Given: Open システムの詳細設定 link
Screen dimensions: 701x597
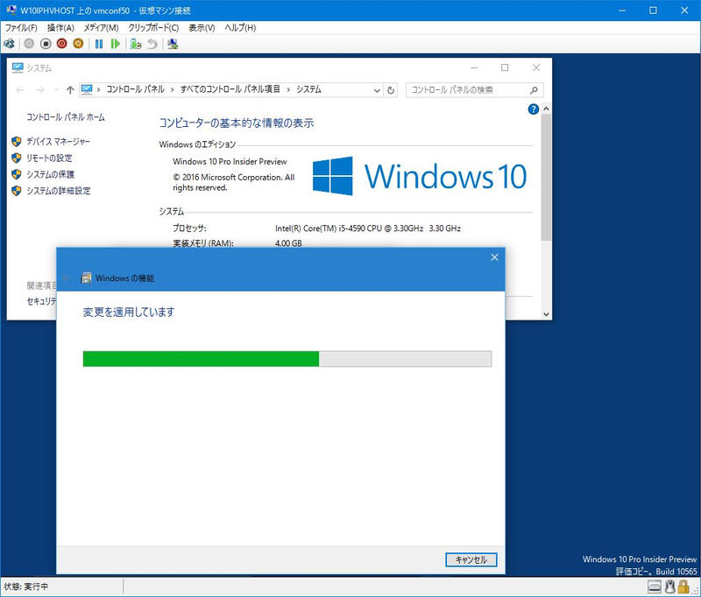Looking at the screenshot, I should coord(59,191).
